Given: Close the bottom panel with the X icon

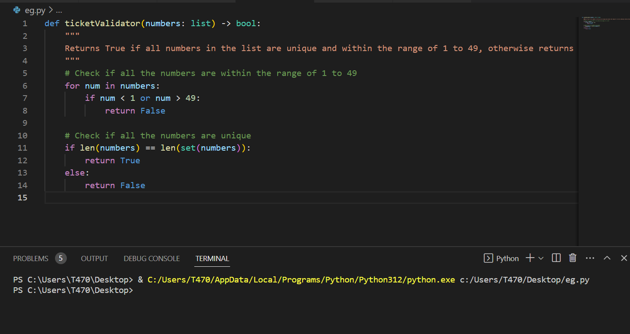Looking at the screenshot, I should click(623, 258).
